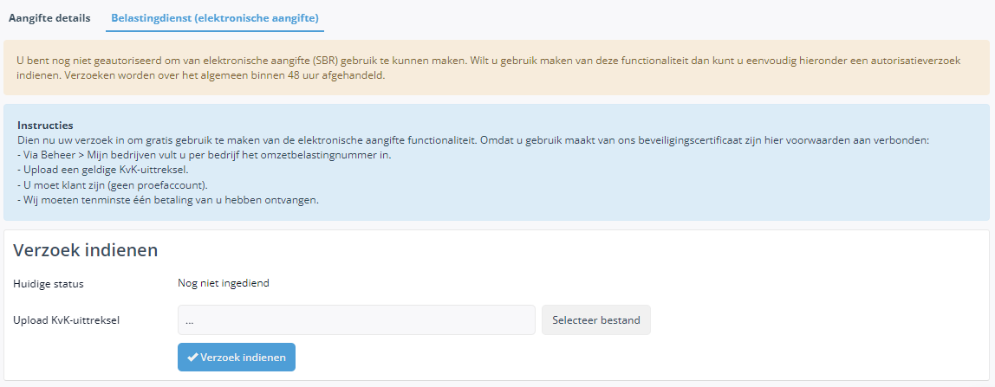995x387 pixels.
Task: Click the bold Instructies heading
Action: click(45, 125)
